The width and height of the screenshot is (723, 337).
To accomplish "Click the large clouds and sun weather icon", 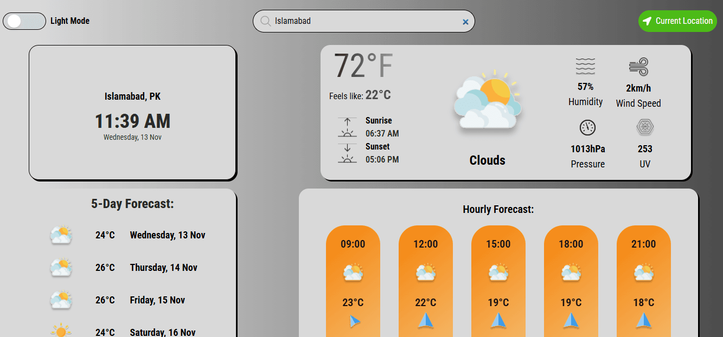I will point(487,100).
